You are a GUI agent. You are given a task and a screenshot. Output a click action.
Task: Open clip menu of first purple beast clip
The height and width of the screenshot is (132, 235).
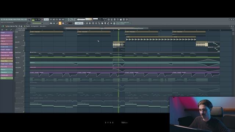tap(30, 73)
